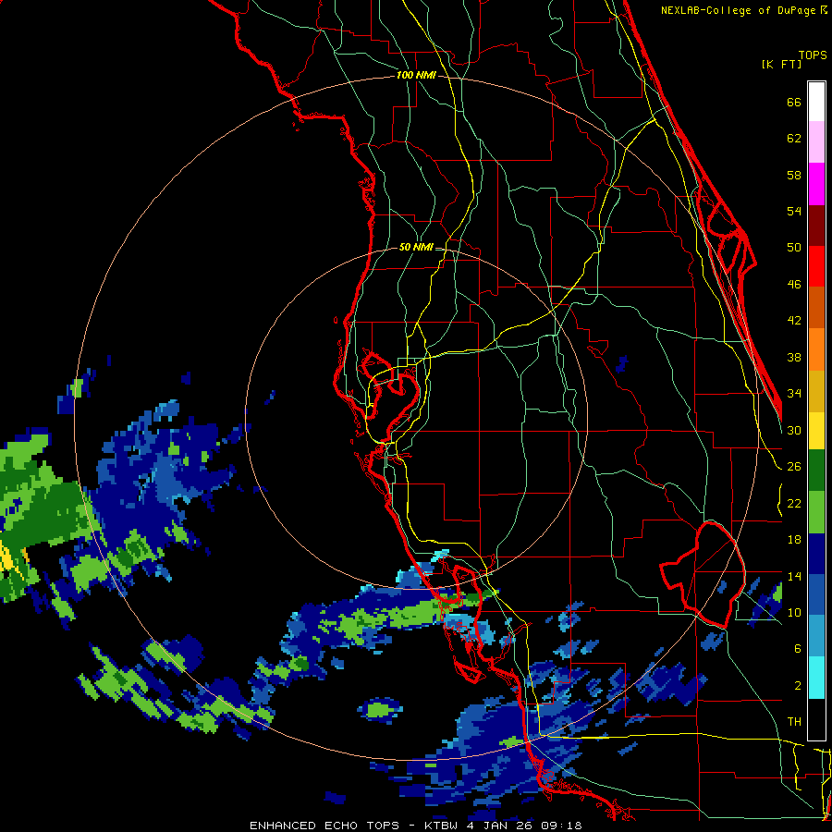
Task: Click 'ENHANCED ECHO TOPS' in the footer caption
Action: 324,826
